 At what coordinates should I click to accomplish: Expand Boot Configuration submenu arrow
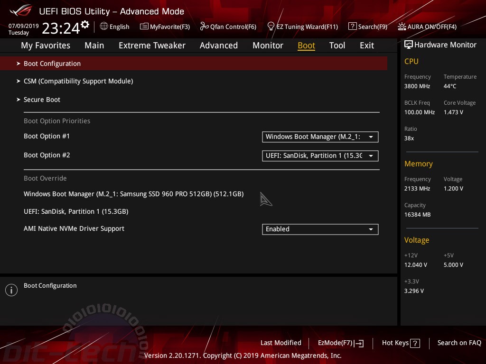[19, 64]
